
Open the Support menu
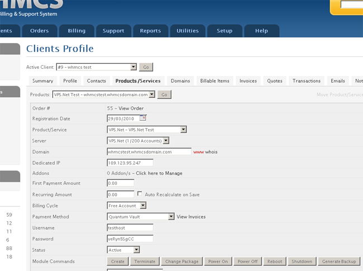pyautogui.click(x=113, y=31)
